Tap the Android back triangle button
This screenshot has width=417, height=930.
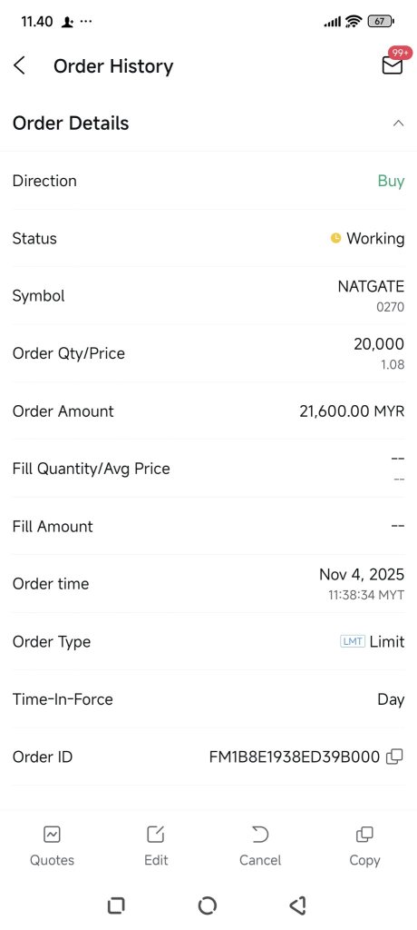coord(298,905)
